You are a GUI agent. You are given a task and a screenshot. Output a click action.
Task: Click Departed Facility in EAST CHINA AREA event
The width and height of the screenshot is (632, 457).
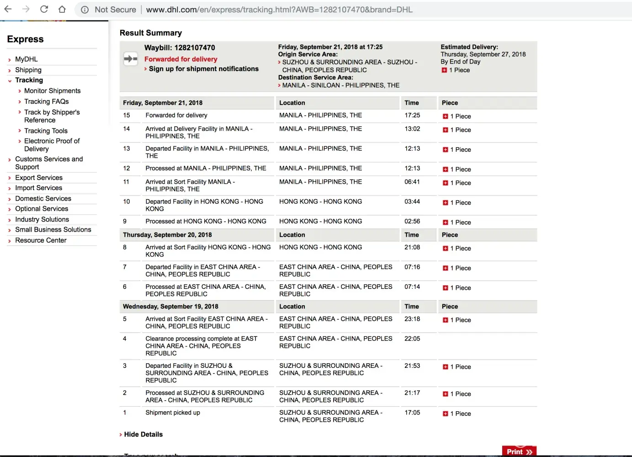pyautogui.click(x=203, y=271)
